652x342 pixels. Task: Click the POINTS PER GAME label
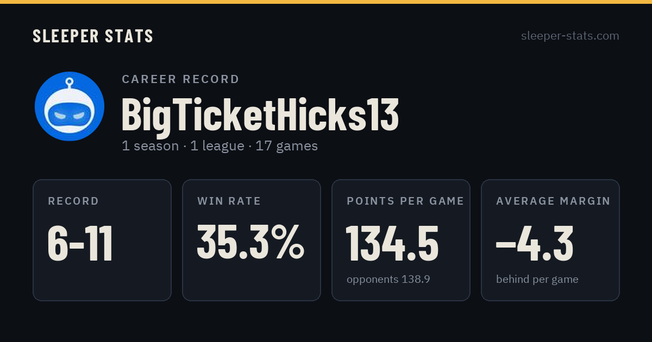click(405, 201)
